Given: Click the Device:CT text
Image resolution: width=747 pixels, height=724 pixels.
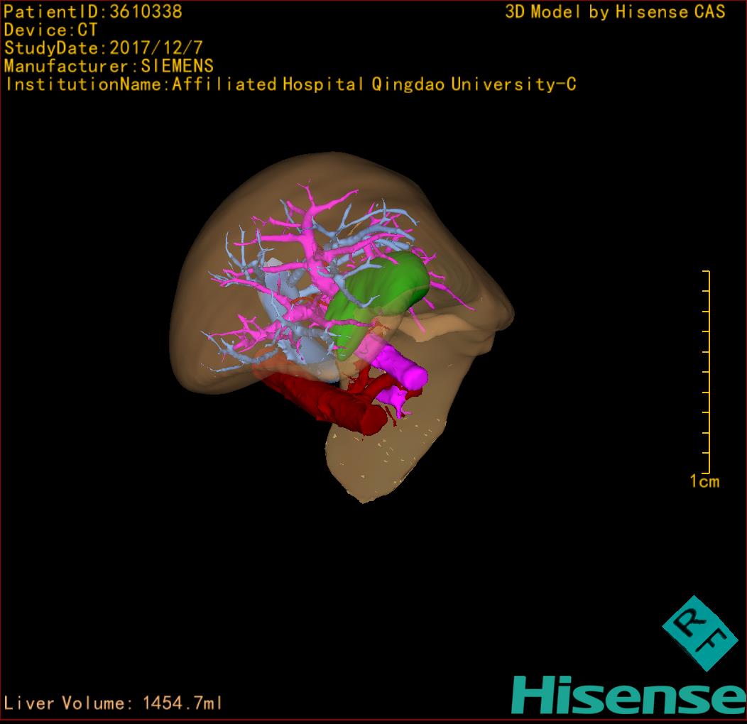Looking at the screenshot, I should [51, 30].
